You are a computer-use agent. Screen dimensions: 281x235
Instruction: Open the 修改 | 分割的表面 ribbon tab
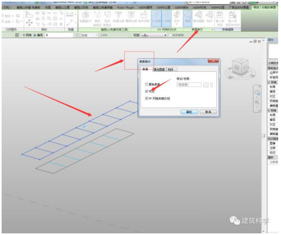(x=264, y=7)
